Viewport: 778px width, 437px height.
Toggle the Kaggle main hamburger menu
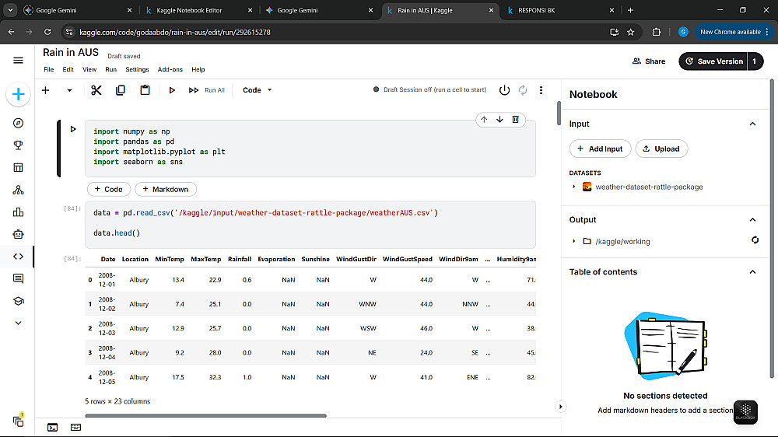(x=19, y=61)
